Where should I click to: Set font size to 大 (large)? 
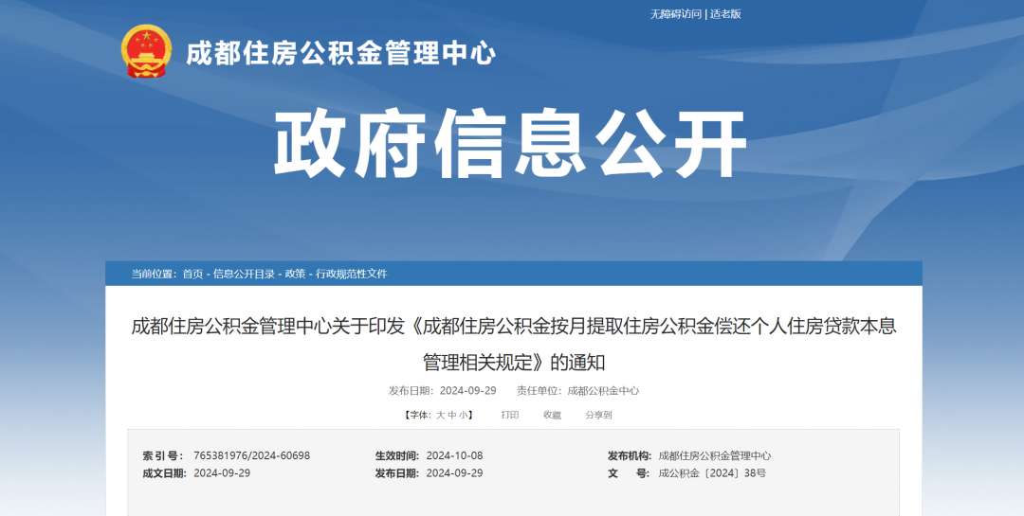tap(440, 415)
